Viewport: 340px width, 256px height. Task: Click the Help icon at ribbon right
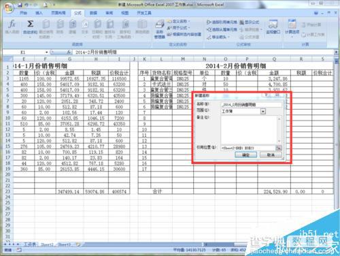coord(316,13)
